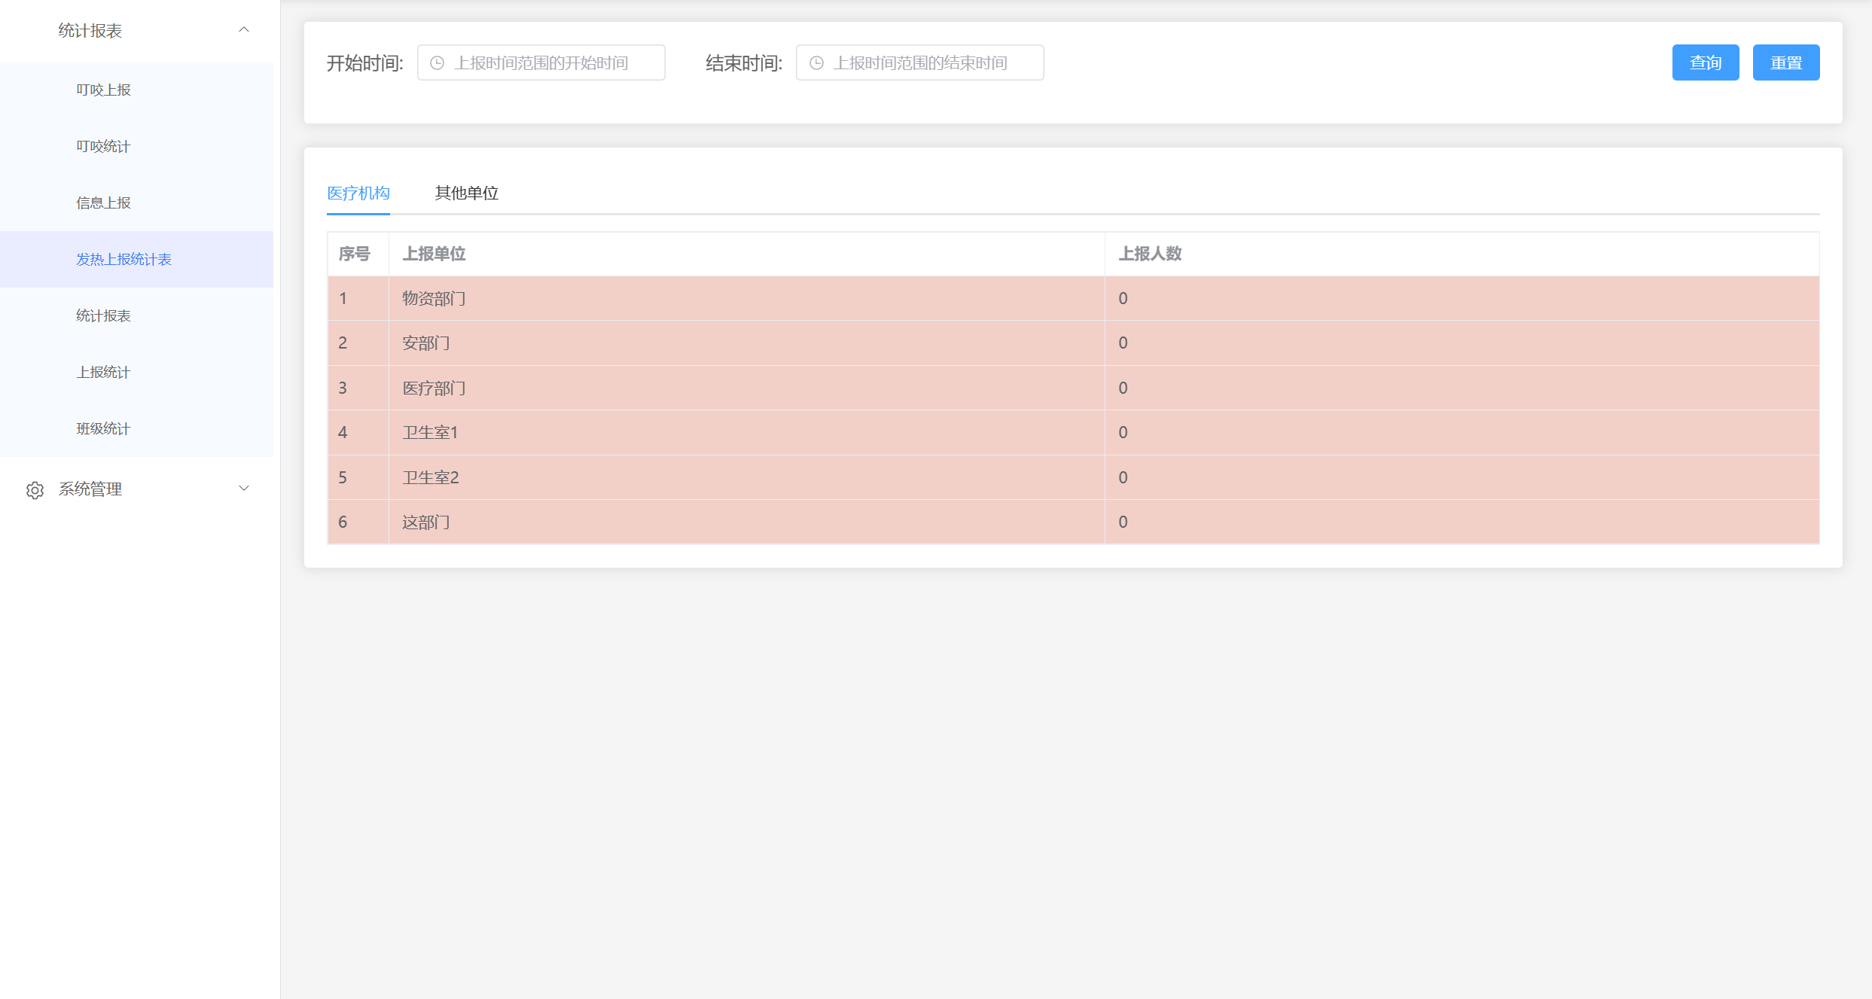Select the 卫生室1 table cell
This screenshot has height=999, width=1872.
746,433
